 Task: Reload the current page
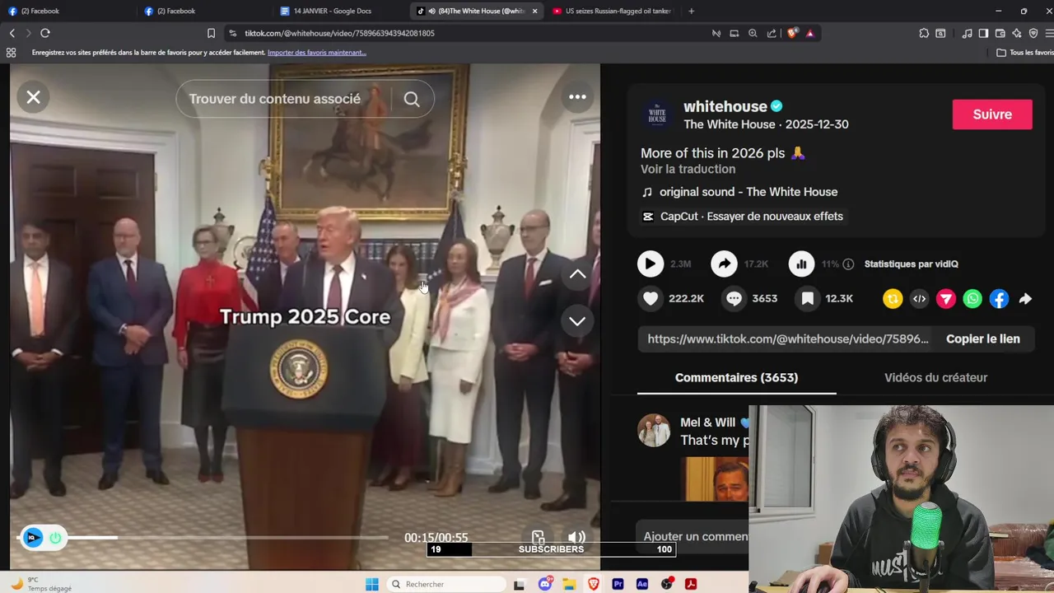pos(45,33)
